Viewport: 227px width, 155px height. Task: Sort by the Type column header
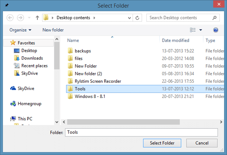(210, 41)
